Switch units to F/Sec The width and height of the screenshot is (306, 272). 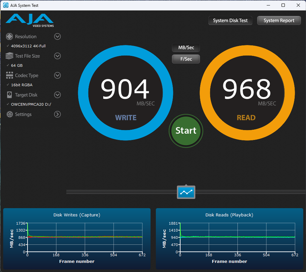tap(186, 59)
